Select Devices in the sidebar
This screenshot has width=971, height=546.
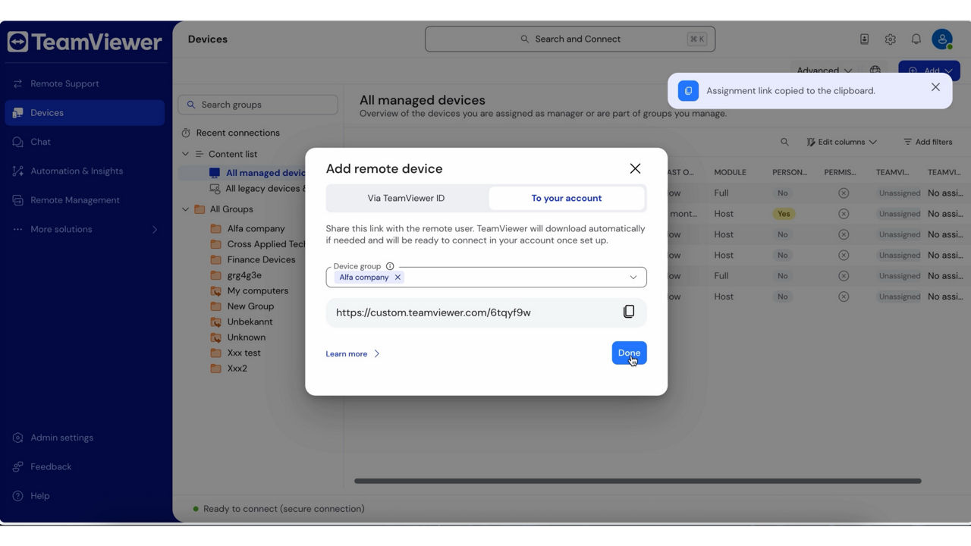[x=84, y=112]
